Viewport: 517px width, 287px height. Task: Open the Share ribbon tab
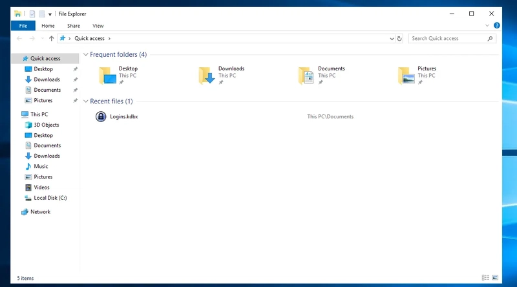click(x=74, y=26)
